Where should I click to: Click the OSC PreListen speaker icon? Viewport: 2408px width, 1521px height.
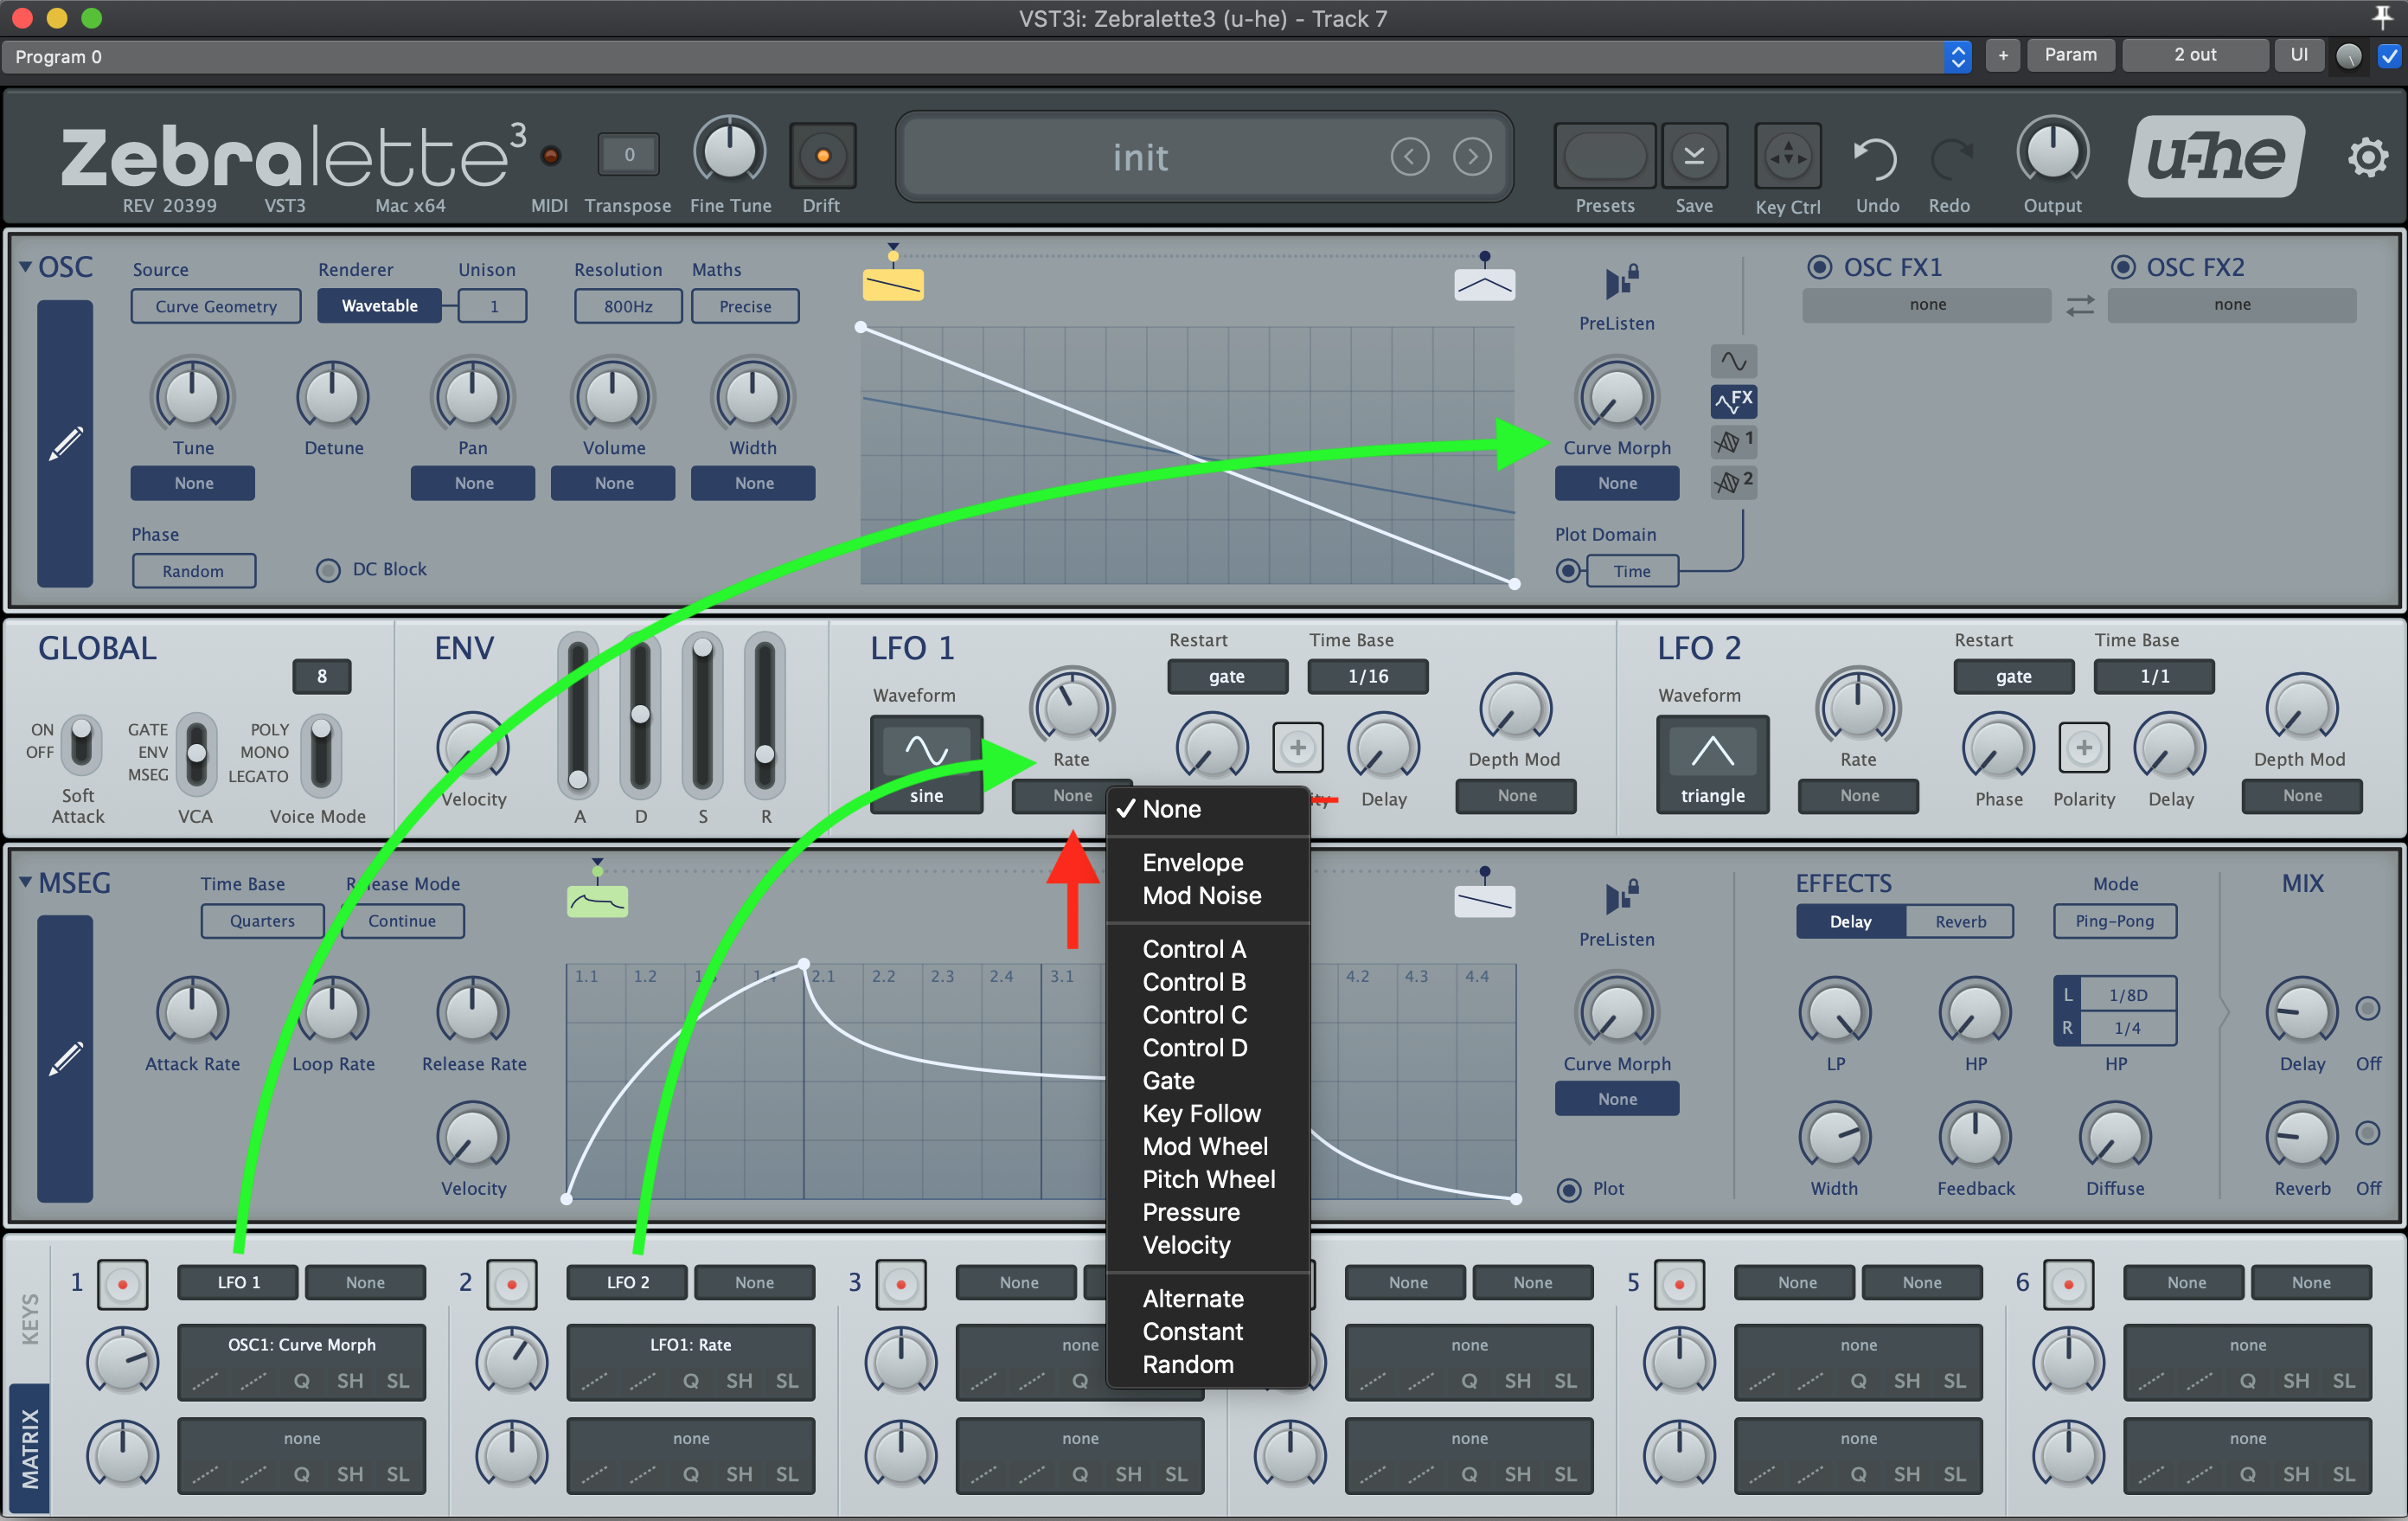point(1619,282)
